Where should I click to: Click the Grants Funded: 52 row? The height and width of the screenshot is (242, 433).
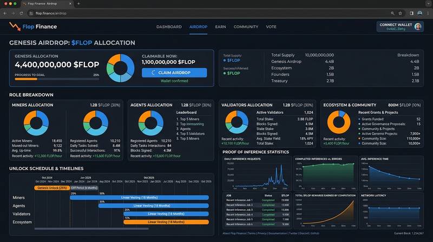point(389,119)
